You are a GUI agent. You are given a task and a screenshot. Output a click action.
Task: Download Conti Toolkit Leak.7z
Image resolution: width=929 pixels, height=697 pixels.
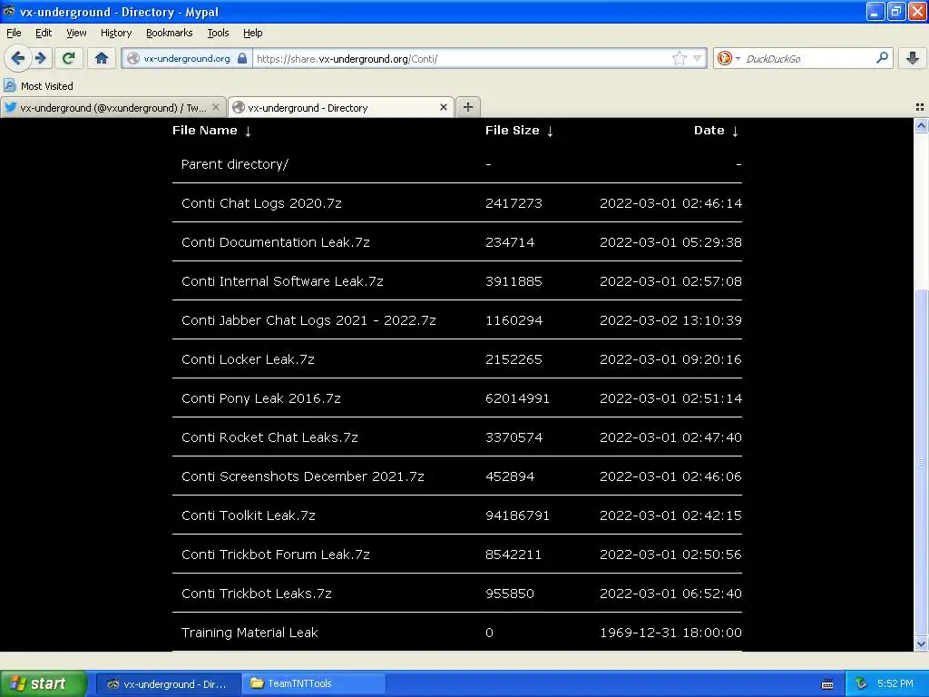tap(249, 515)
